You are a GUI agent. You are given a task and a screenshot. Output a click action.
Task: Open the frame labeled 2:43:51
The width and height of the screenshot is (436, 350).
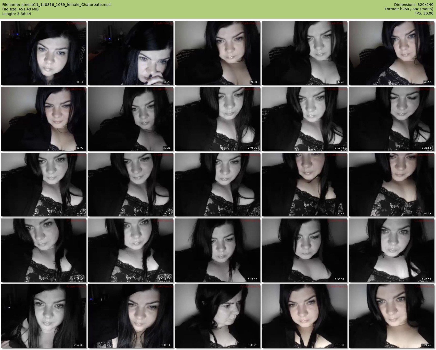coord(392,250)
